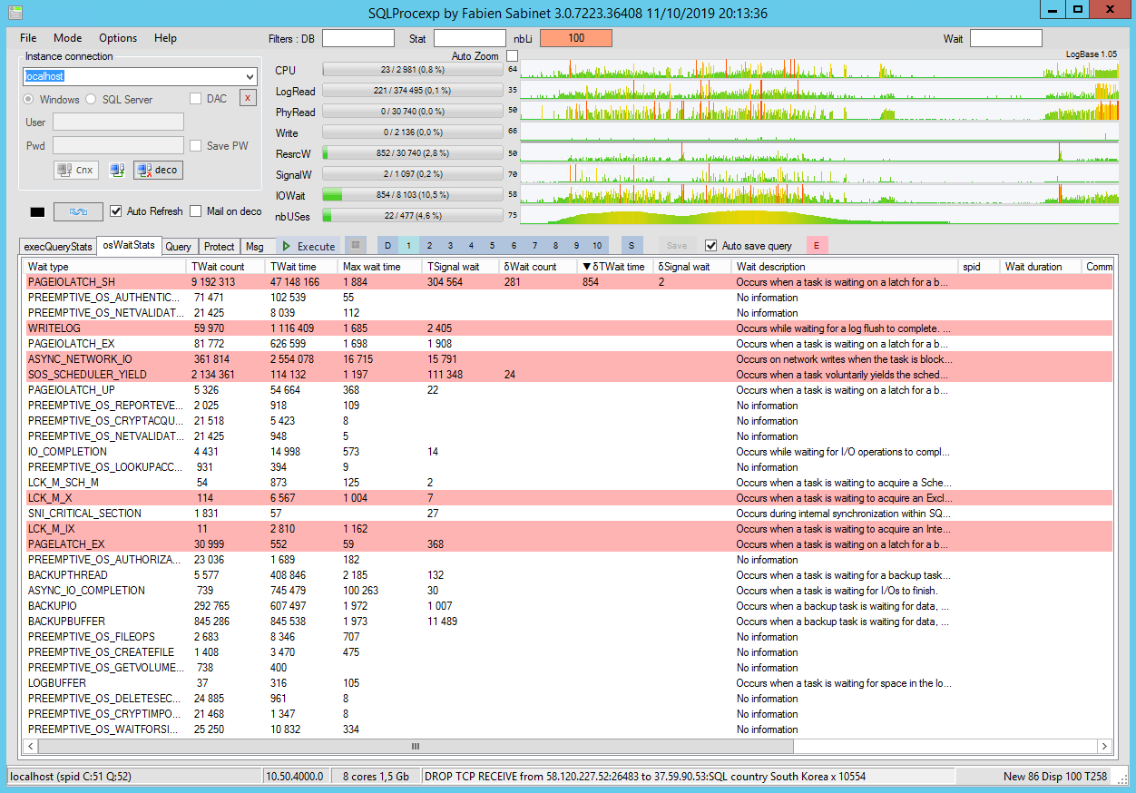Select query slot 4

point(471,246)
